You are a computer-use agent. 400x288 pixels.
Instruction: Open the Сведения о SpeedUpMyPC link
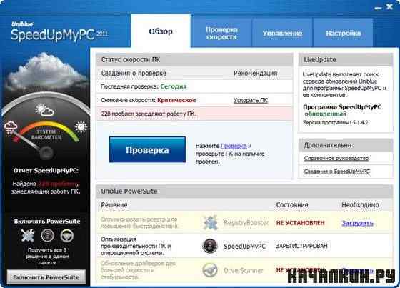pos(336,172)
